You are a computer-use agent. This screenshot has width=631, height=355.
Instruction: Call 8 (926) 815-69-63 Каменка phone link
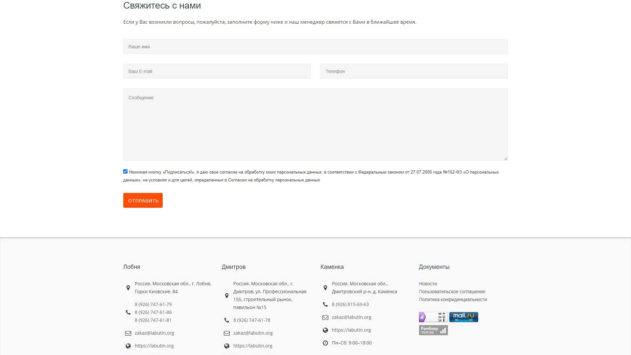(350, 304)
